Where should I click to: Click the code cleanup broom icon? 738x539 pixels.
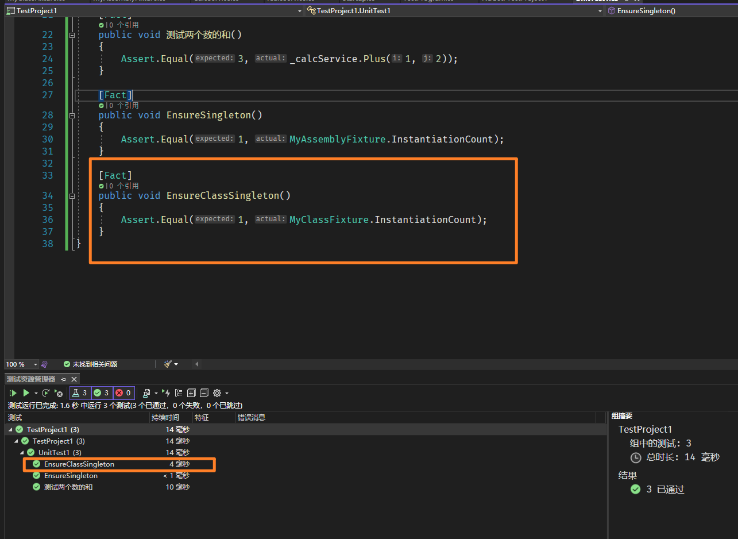[168, 364]
